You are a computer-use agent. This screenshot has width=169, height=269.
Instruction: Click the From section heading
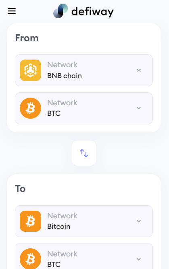pyautogui.click(x=27, y=38)
